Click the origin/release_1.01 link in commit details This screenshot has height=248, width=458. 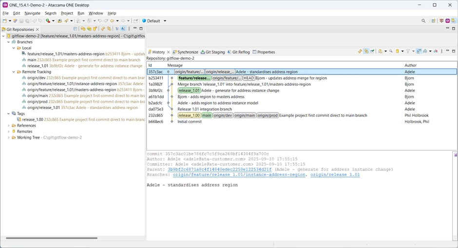(x=335, y=175)
